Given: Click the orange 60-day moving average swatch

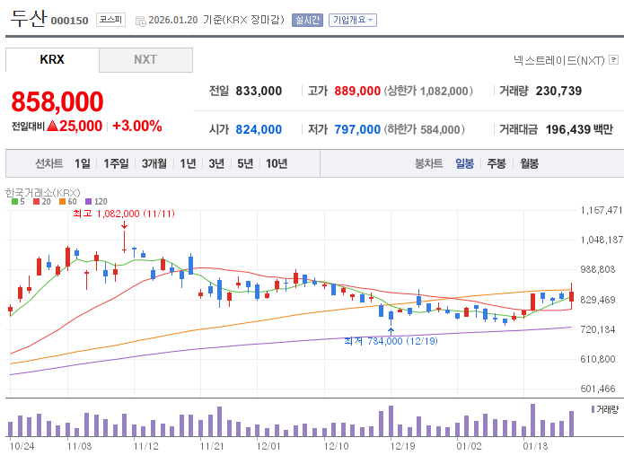Looking at the screenshot, I should pos(62,202).
